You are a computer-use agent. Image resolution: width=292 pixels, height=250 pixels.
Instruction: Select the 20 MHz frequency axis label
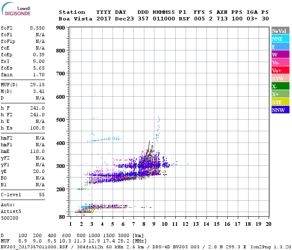click(268, 224)
